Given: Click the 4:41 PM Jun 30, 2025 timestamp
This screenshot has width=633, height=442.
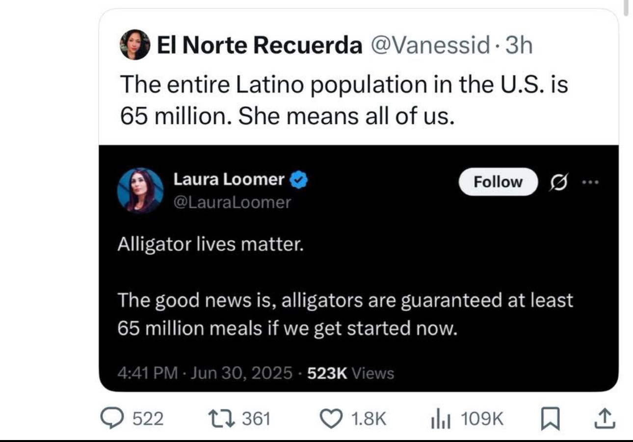Looking at the screenshot, I should (x=205, y=373).
